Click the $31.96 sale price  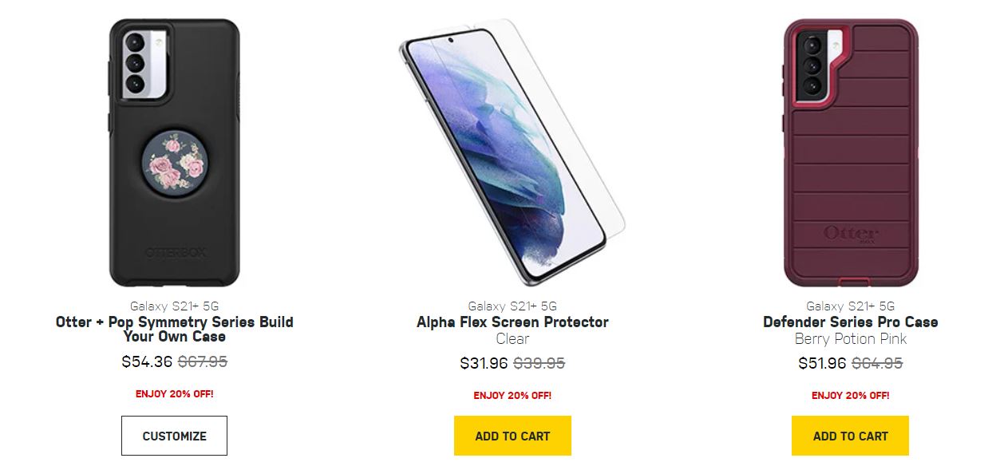pyautogui.click(x=484, y=364)
